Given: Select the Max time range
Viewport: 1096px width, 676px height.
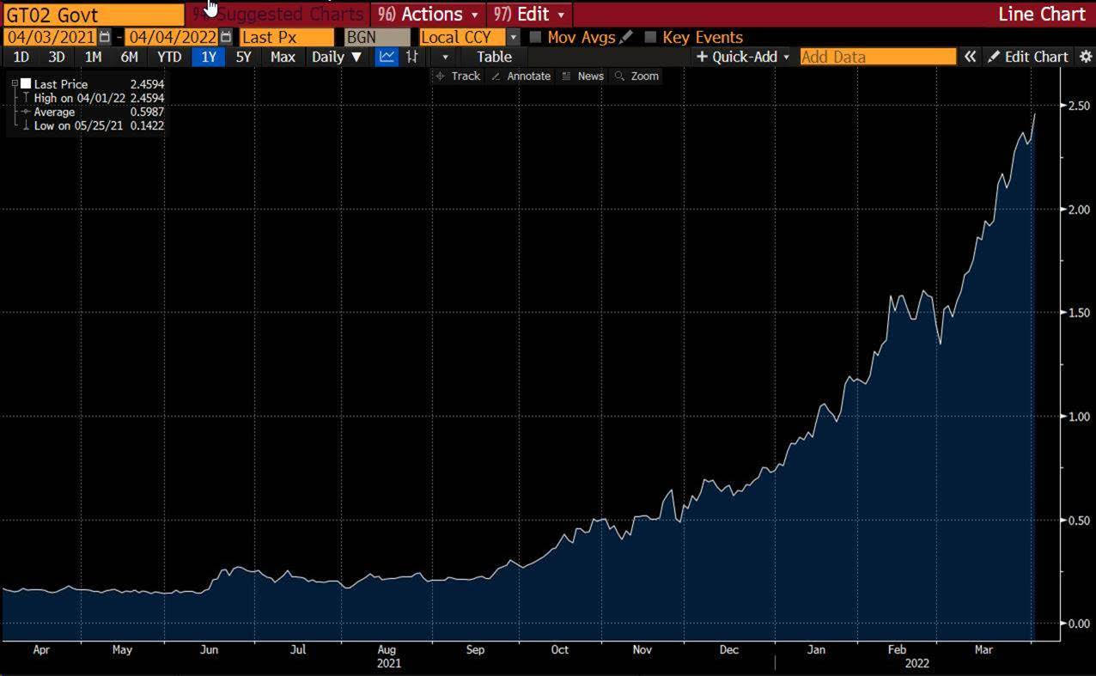Looking at the screenshot, I should 283,57.
